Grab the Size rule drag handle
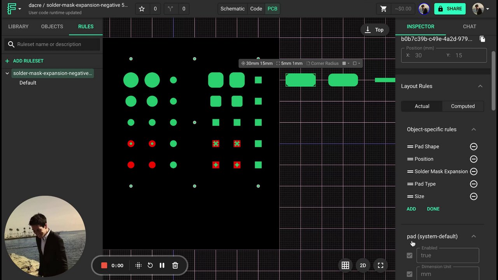Screen dimensions: 498x280 pos(410,196)
